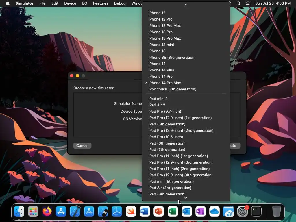Pick iPhone 13 Pro Max
Viewport: 296px width, 222px height.
click(186, 38)
